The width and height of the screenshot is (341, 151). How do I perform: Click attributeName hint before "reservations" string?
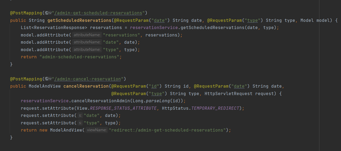(87, 35)
